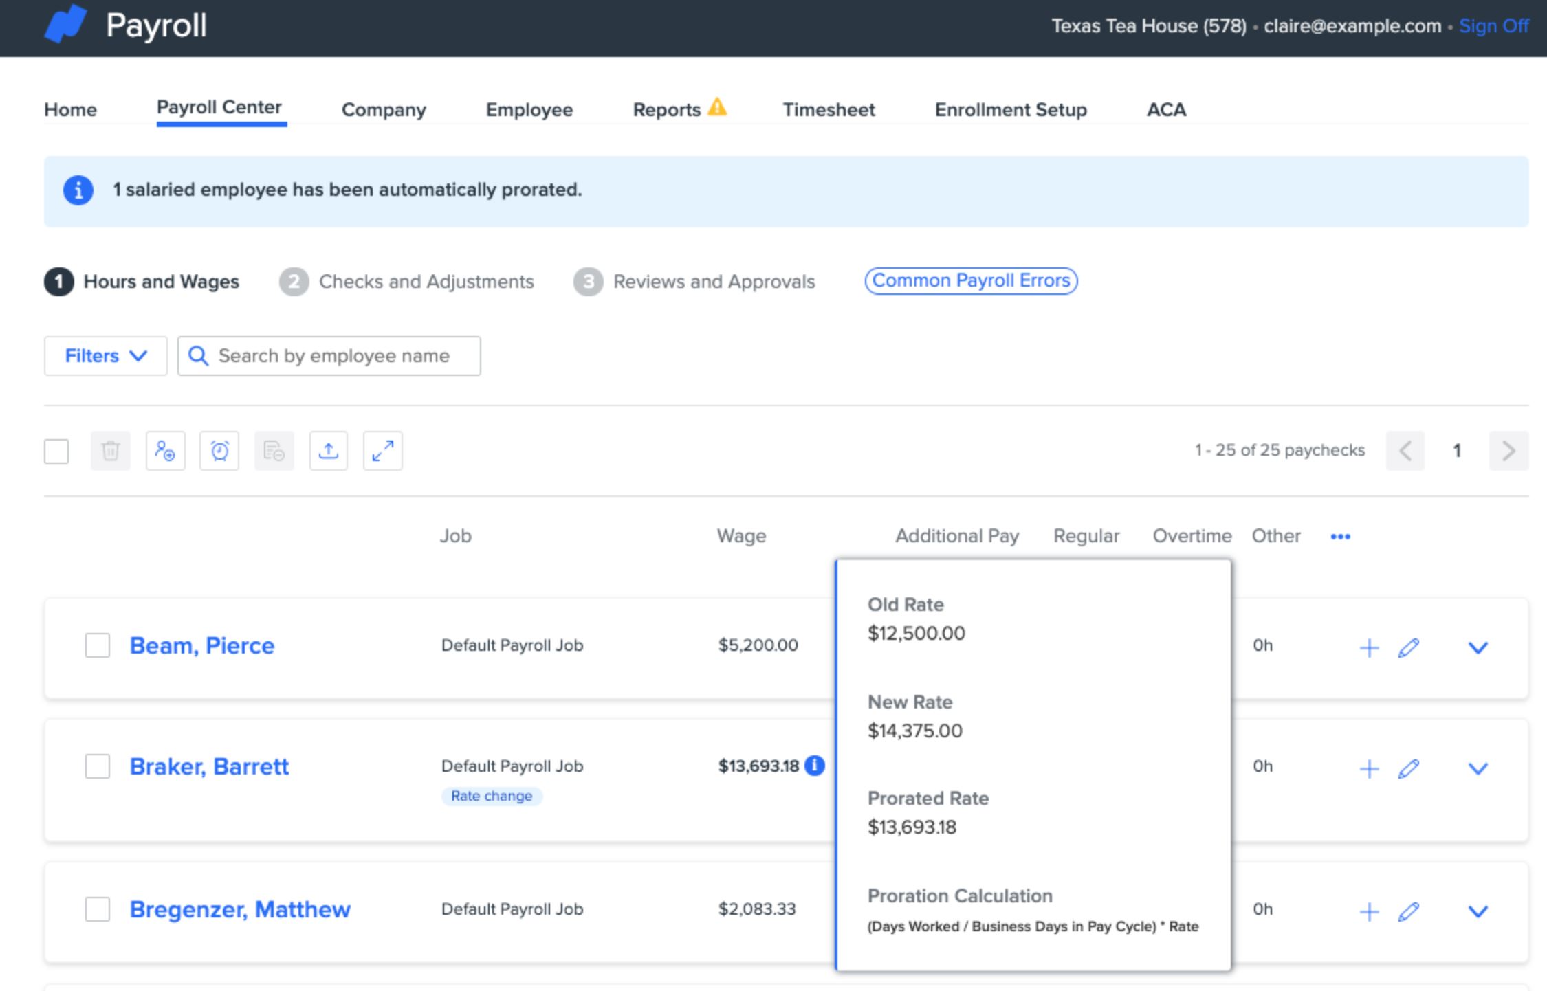The height and width of the screenshot is (991, 1547).
Task: Open the ACA tab
Action: (1166, 109)
